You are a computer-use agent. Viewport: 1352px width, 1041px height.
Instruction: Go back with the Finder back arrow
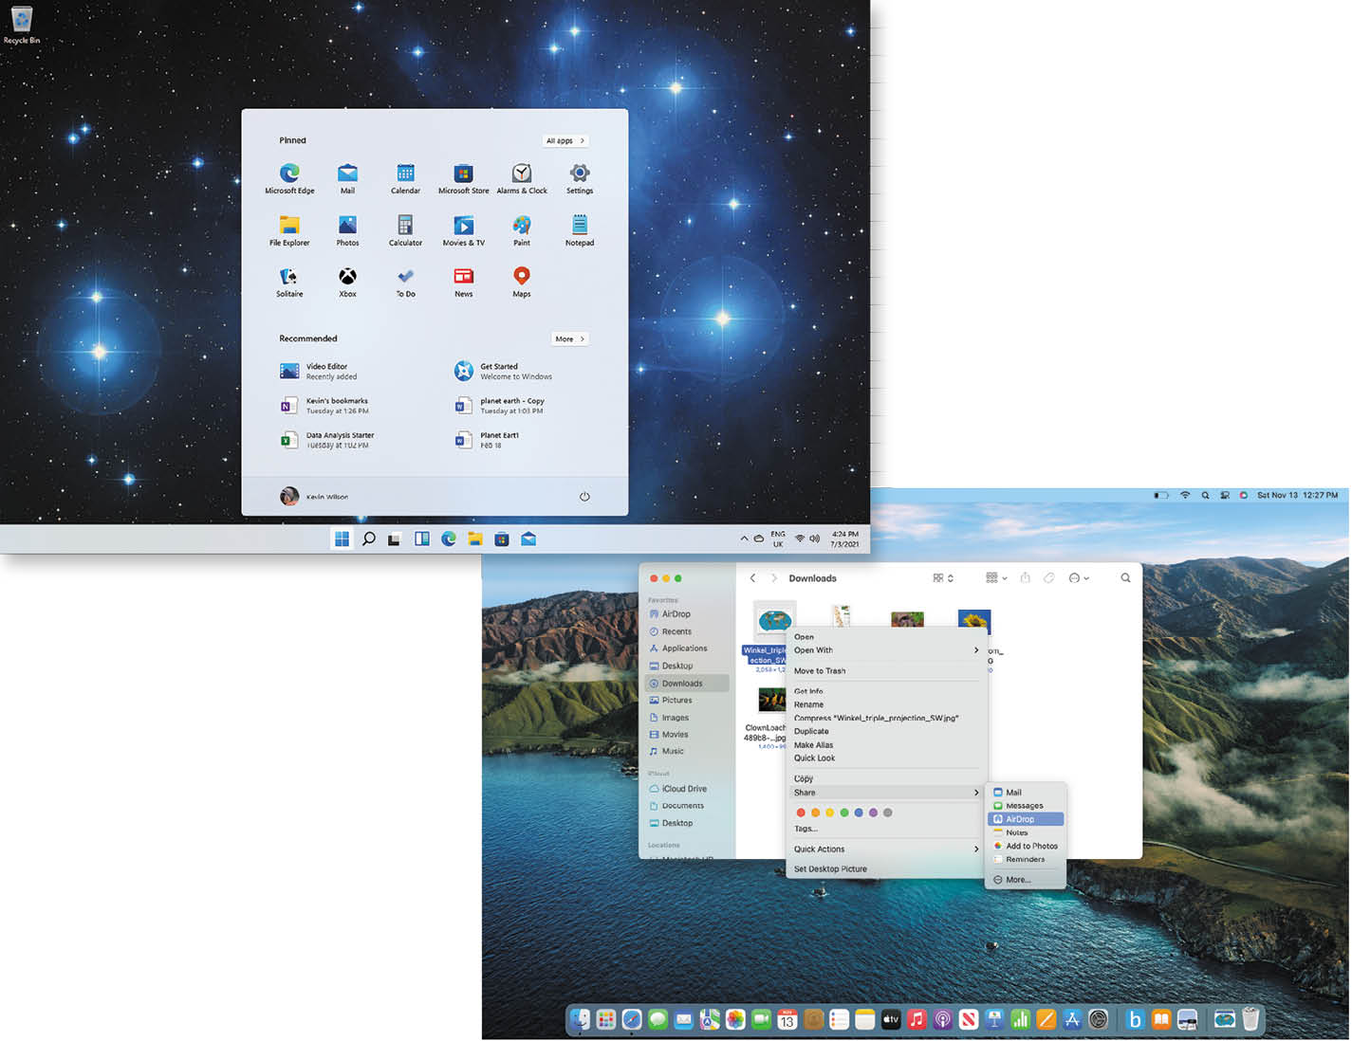tap(752, 577)
